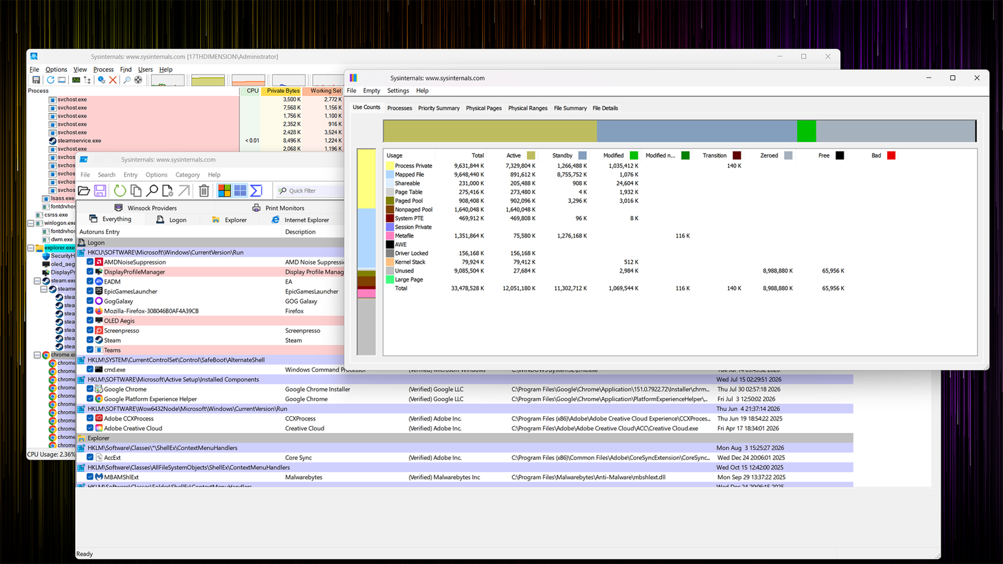
Task: Click the trash Delete icon in Autoruns toolbar
Action: click(204, 191)
